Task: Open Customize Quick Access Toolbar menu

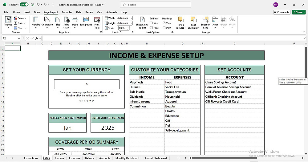Action: (x=53, y=5)
